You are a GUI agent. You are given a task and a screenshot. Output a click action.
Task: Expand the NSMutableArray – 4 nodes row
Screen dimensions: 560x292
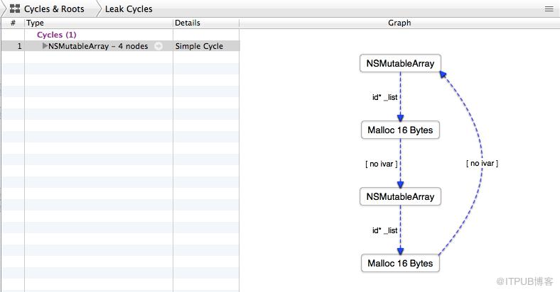(45, 46)
